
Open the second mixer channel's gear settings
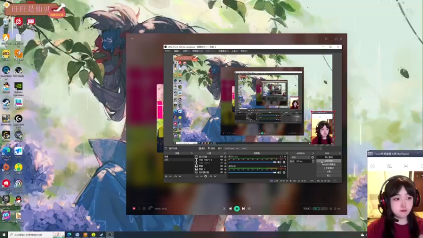(x=284, y=173)
